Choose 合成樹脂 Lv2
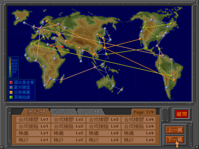The width and height of the screenshot is (199, 149). [68, 126]
